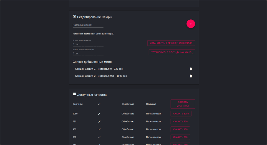This screenshot has width=267, height=145.
Task: Click the Время окончания секции field
Action: tap(88, 53)
